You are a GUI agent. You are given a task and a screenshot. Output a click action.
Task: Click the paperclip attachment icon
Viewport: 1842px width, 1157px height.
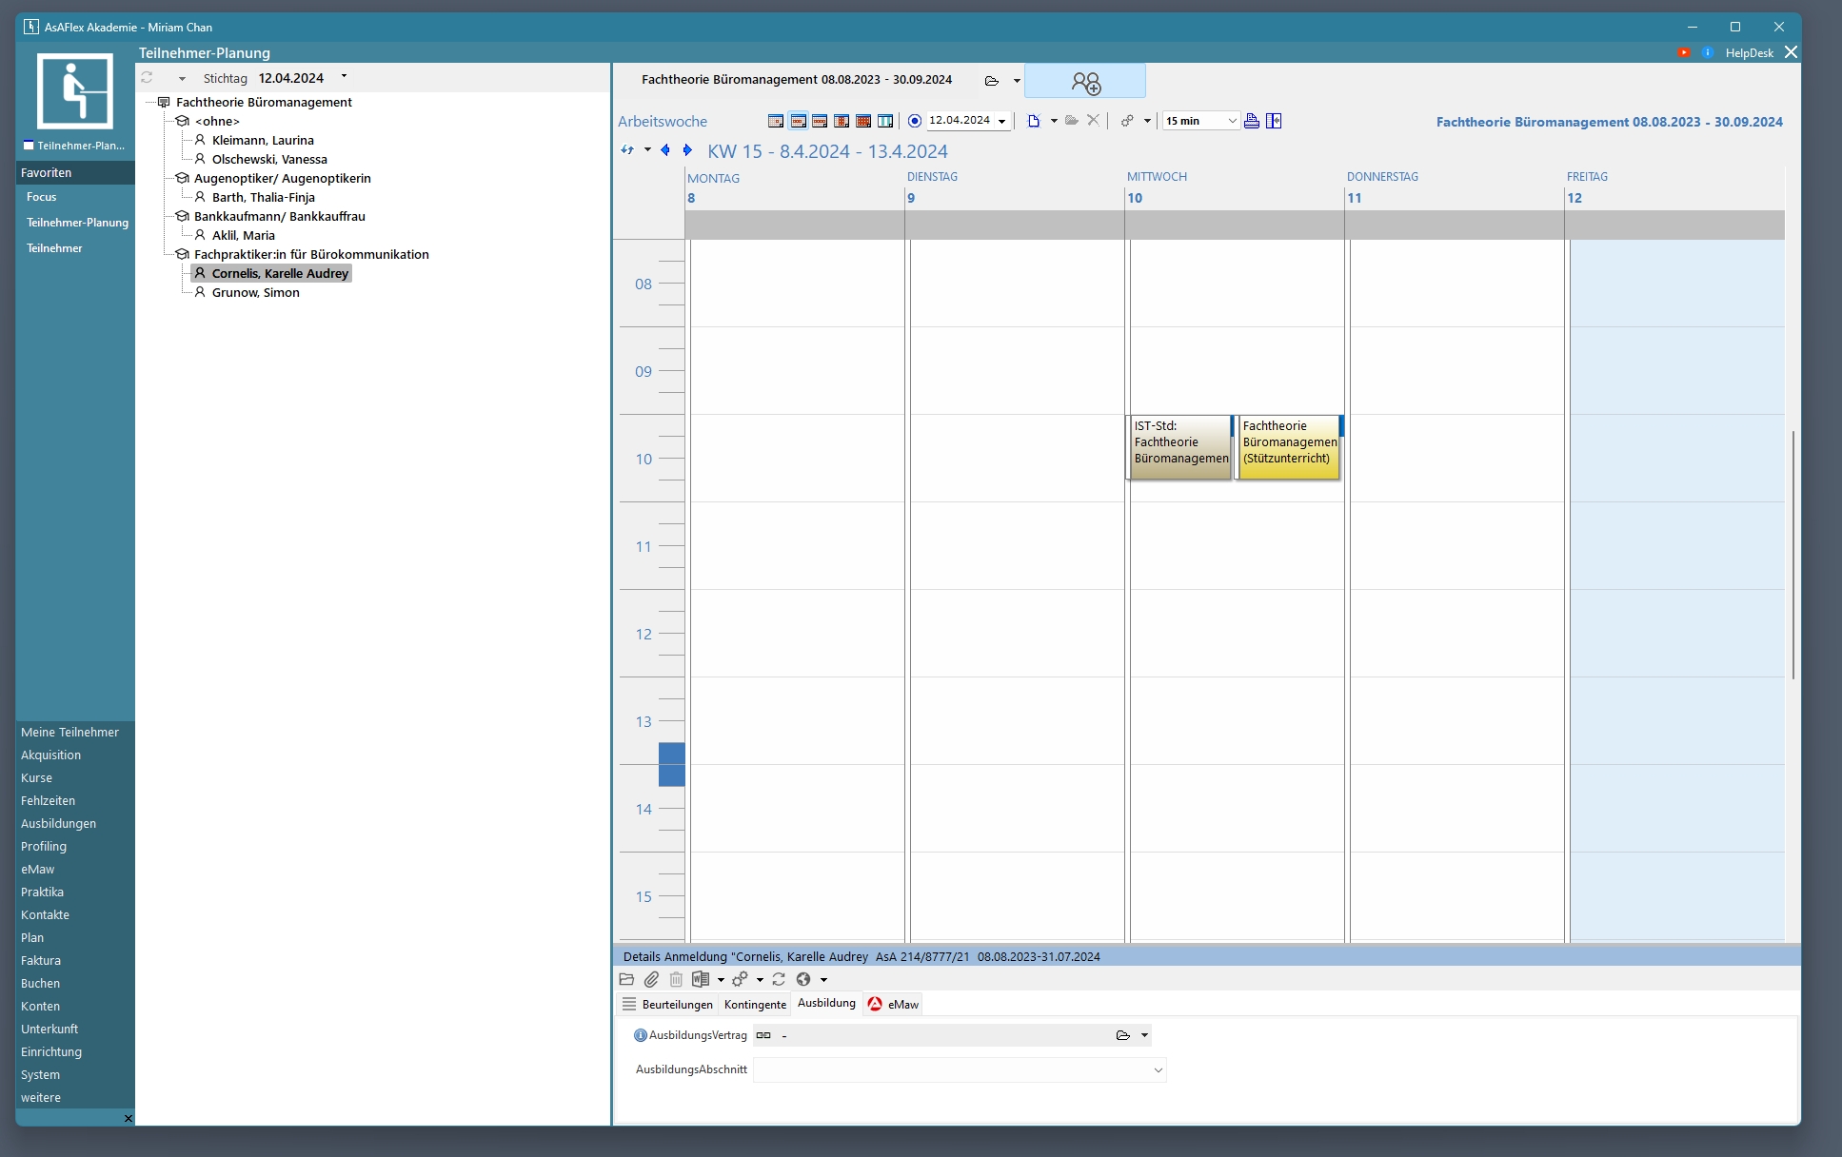click(x=651, y=979)
